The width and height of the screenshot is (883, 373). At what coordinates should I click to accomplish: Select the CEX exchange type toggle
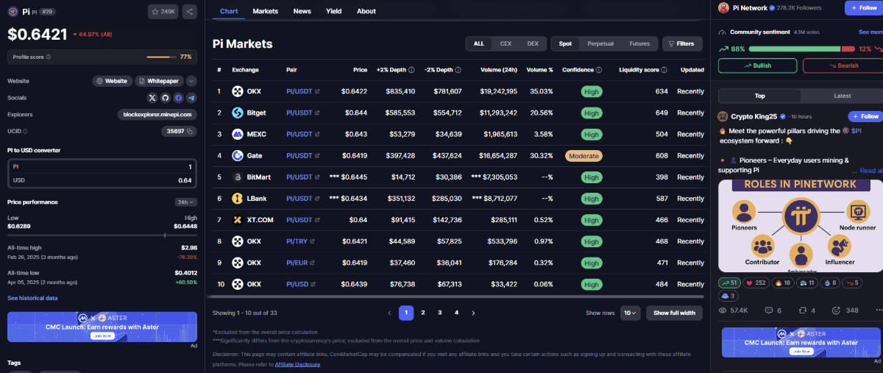click(506, 43)
